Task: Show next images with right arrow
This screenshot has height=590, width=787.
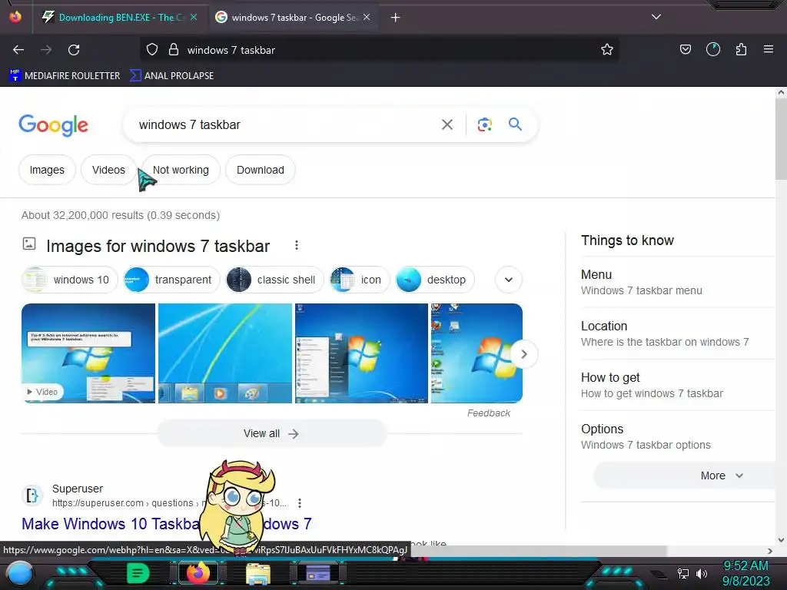Action: tap(523, 354)
